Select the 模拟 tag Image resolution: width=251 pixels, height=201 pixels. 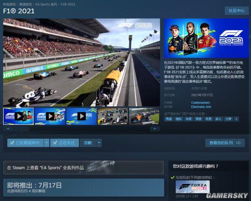coord(178,119)
